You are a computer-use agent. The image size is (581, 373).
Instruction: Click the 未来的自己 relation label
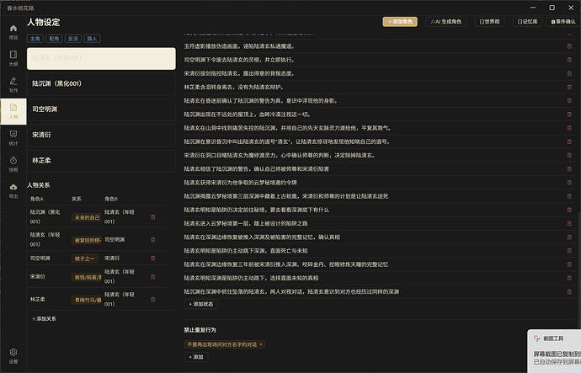[87, 218]
